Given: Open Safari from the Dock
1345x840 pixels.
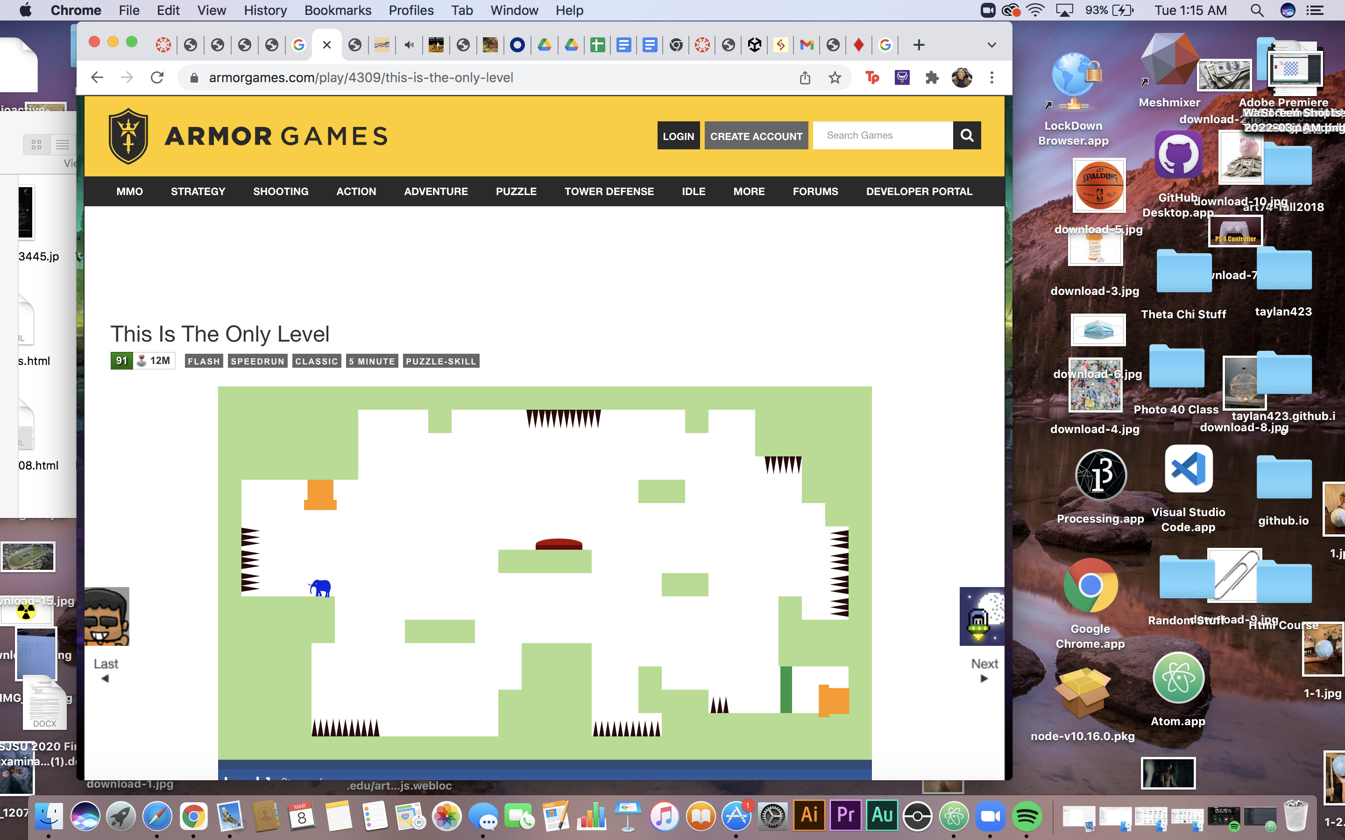Looking at the screenshot, I should (x=157, y=816).
